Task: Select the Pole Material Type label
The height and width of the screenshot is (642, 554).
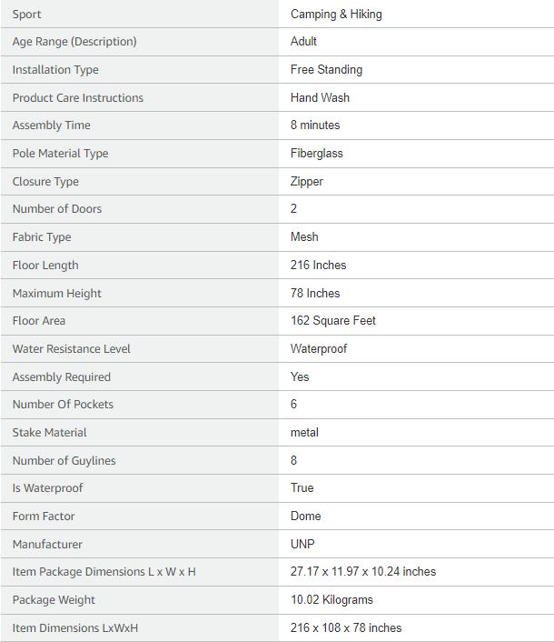Action: click(60, 153)
